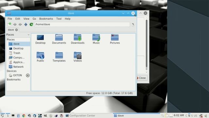The image size is (209, 118).
Task: Click the network status icon in tray
Action: click(201, 116)
